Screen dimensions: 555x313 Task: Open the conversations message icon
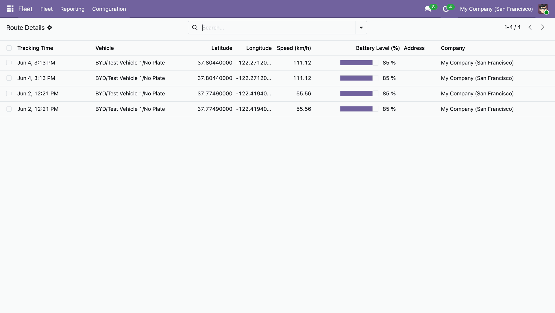[428, 9]
